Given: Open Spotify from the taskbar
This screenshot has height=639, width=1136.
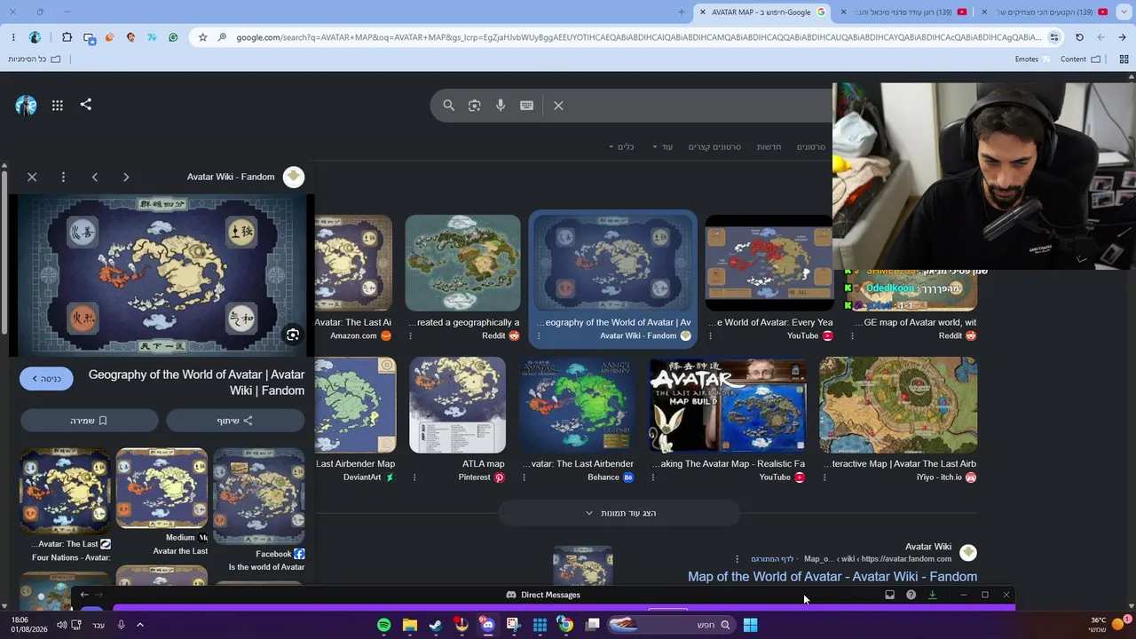Looking at the screenshot, I should (x=383, y=625).
